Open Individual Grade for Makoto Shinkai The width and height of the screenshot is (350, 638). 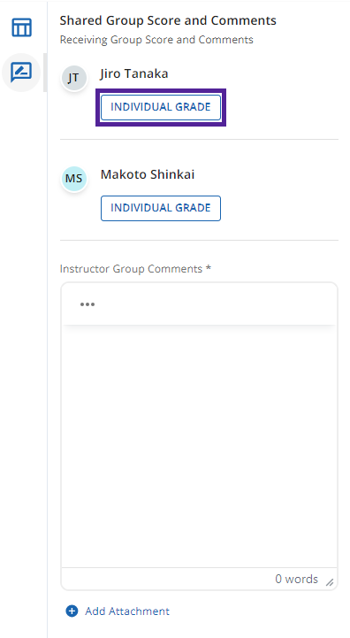(x=161, y=208)
